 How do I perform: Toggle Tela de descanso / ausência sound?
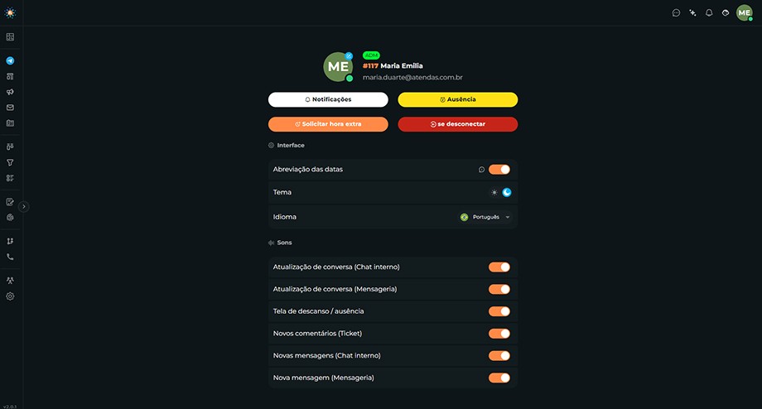(x=499, y=311)
